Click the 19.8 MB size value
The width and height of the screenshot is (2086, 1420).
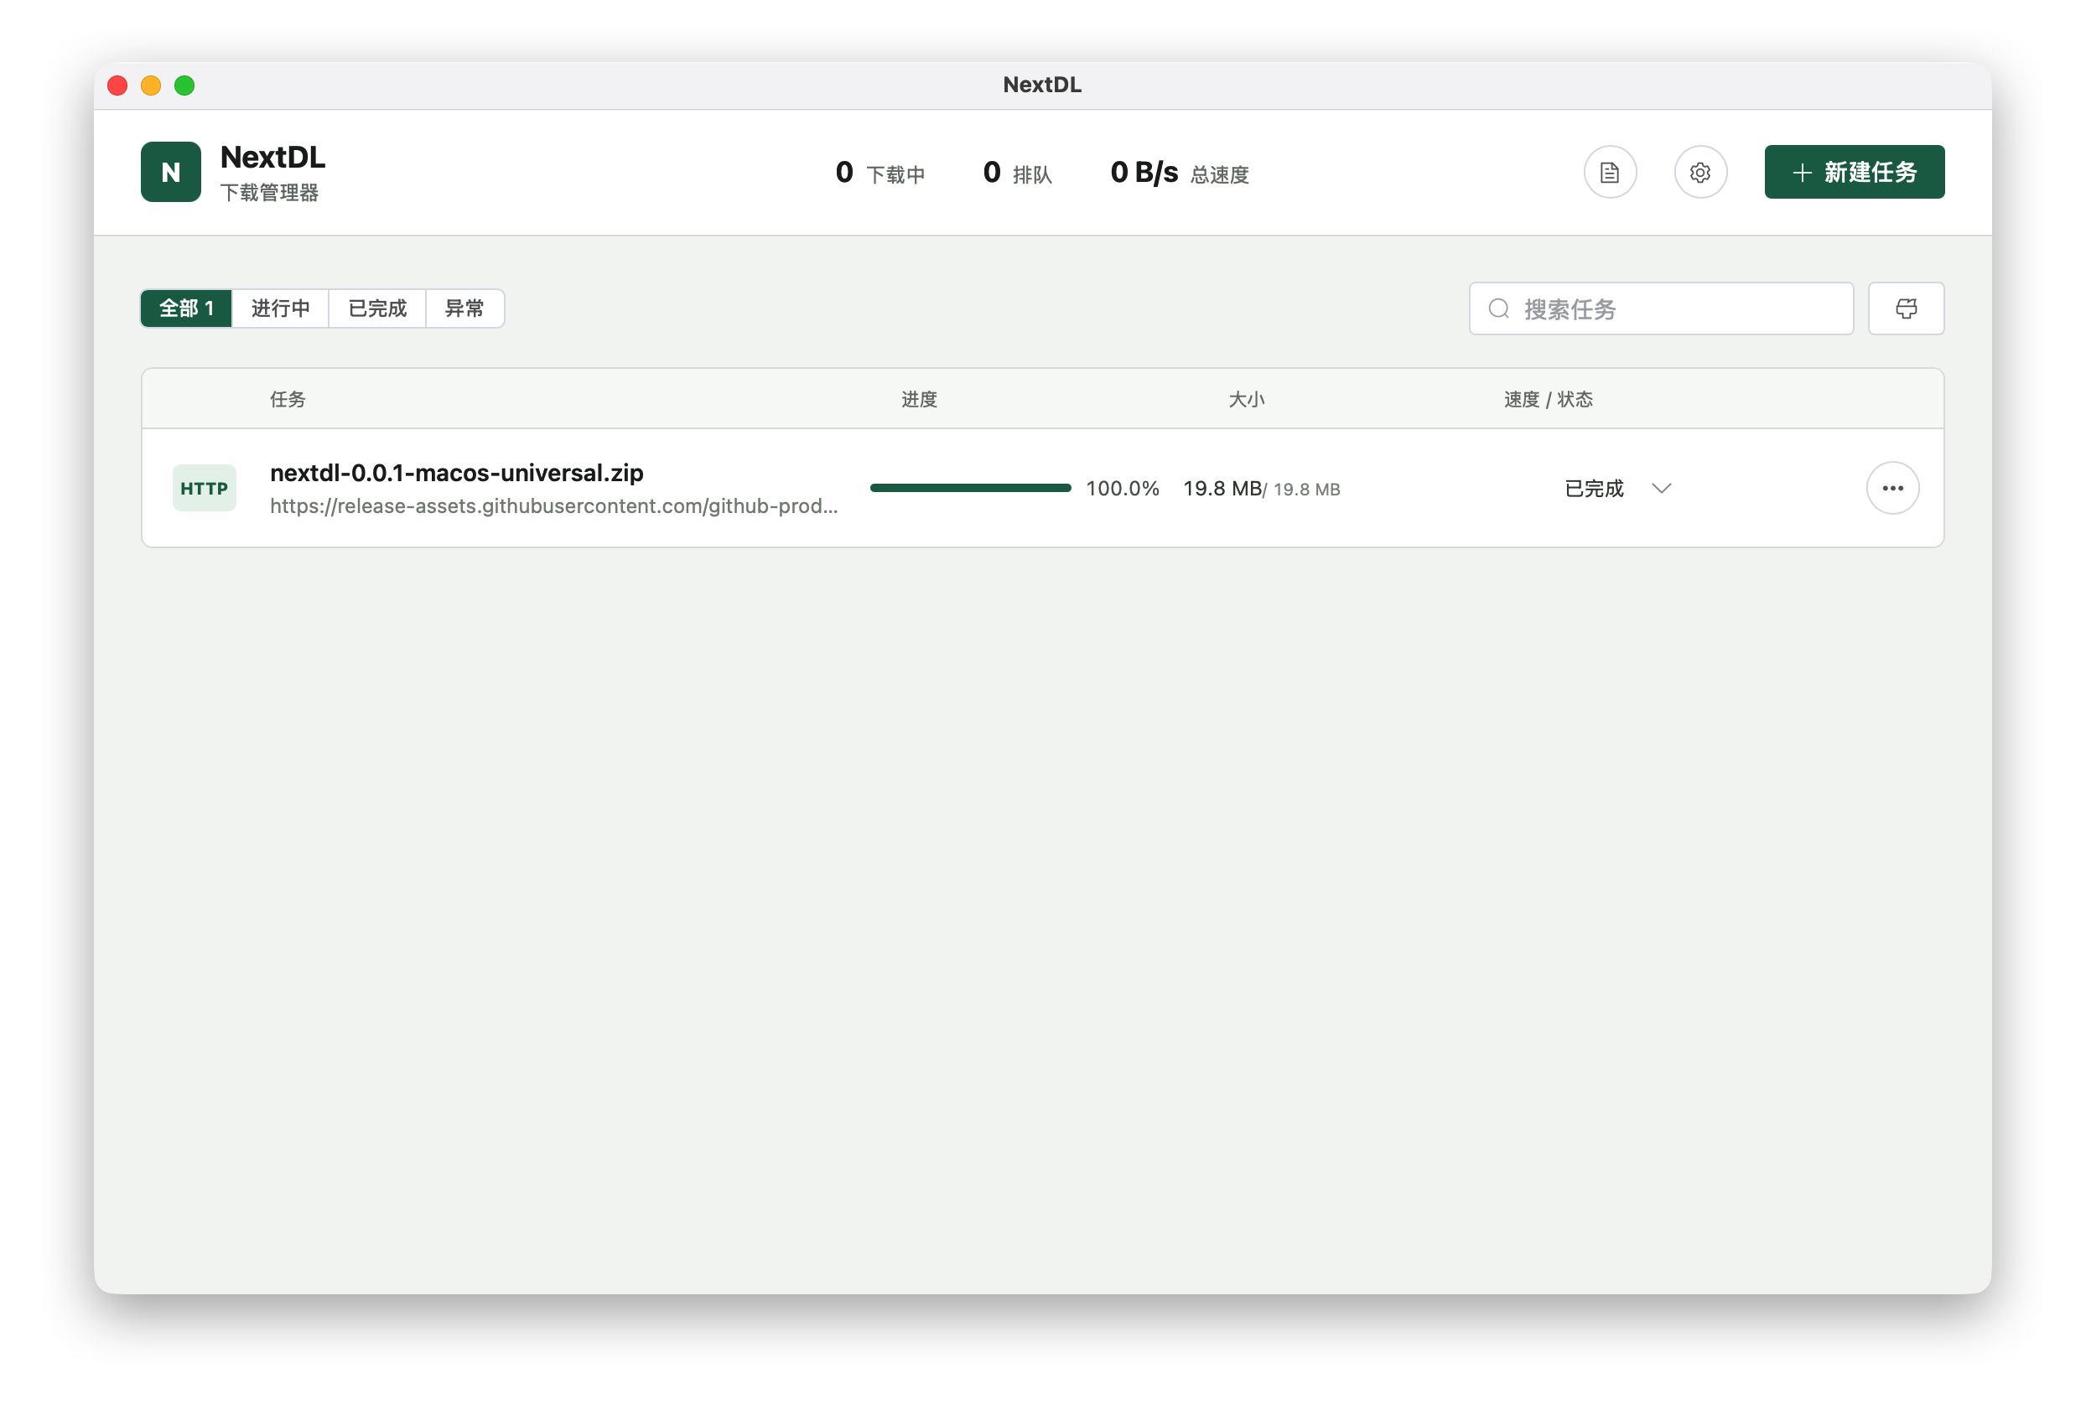[x=1222, y=489]
